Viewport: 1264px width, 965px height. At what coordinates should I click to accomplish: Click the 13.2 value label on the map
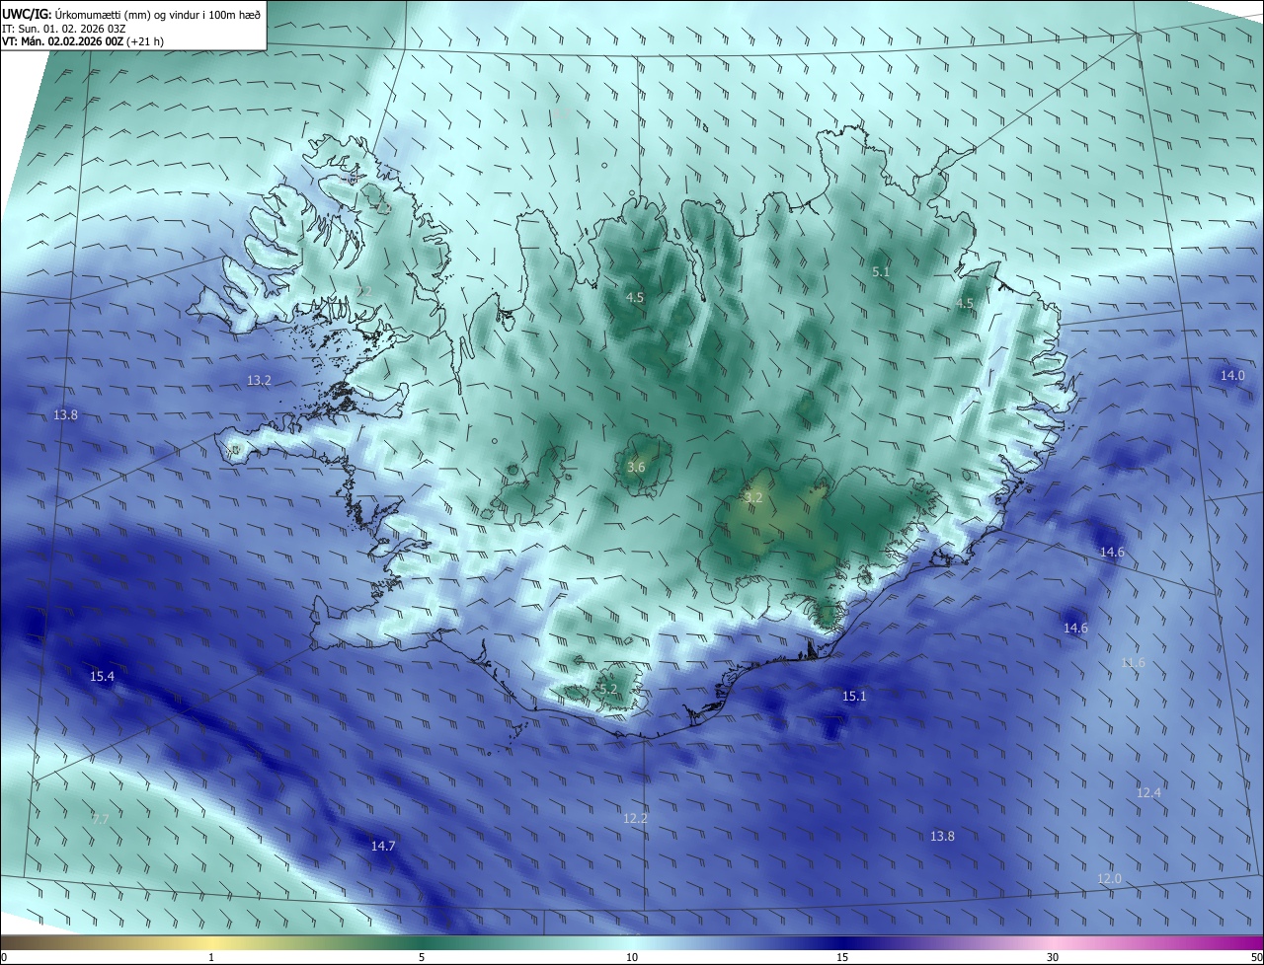pos(259,380)
